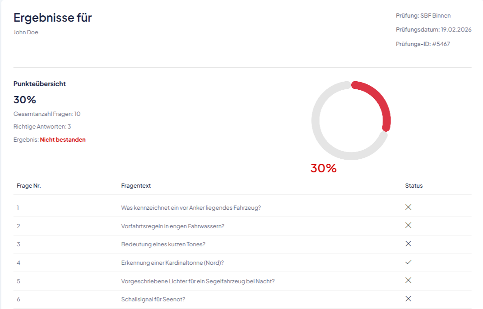Select the sailing vessel lights question text

pos(198,281)
